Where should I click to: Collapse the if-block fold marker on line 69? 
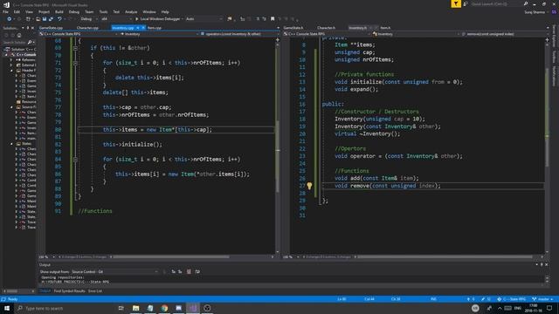pos(75,48)
